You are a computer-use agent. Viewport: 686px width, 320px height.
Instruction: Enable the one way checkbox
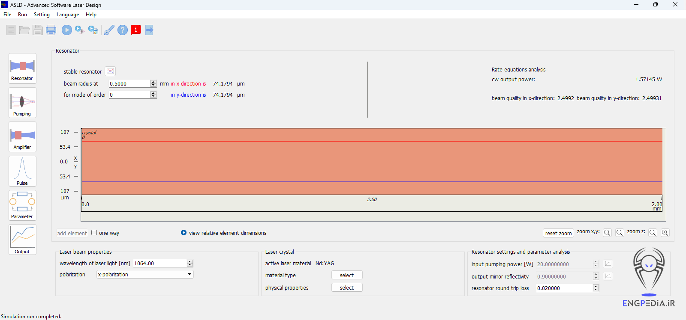tap(94, 233)
